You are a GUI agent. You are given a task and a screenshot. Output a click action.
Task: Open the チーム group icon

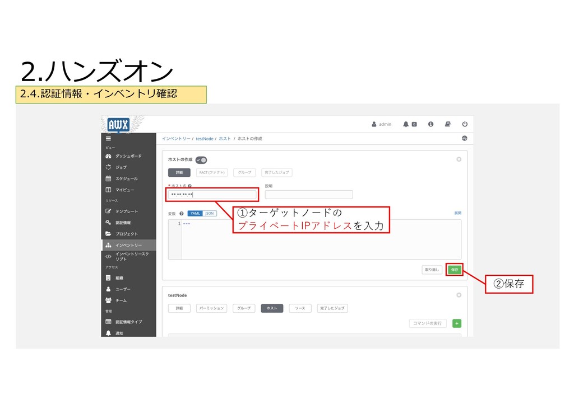click(x=108, y=300)
